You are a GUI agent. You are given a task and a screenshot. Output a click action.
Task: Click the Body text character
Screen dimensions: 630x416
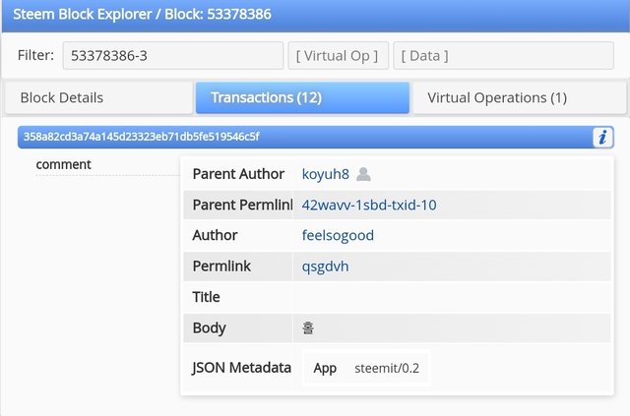(x=308, y=328)
